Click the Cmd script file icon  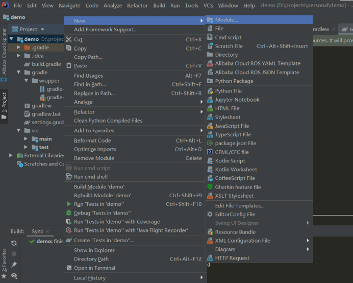click(x=210, y=37)
